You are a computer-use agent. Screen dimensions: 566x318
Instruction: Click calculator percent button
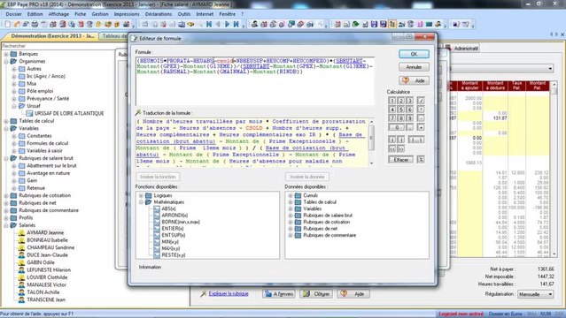[x=421, y=160]
